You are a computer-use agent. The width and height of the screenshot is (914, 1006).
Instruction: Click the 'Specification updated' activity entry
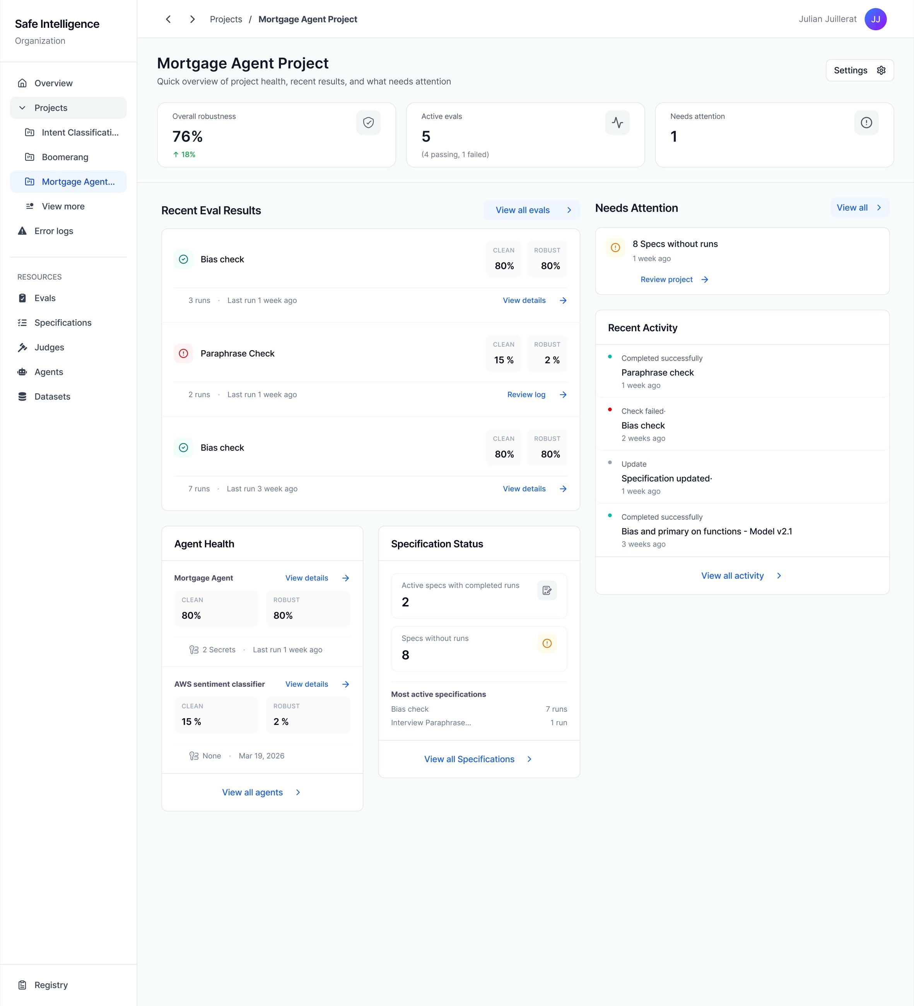[742, 477]
